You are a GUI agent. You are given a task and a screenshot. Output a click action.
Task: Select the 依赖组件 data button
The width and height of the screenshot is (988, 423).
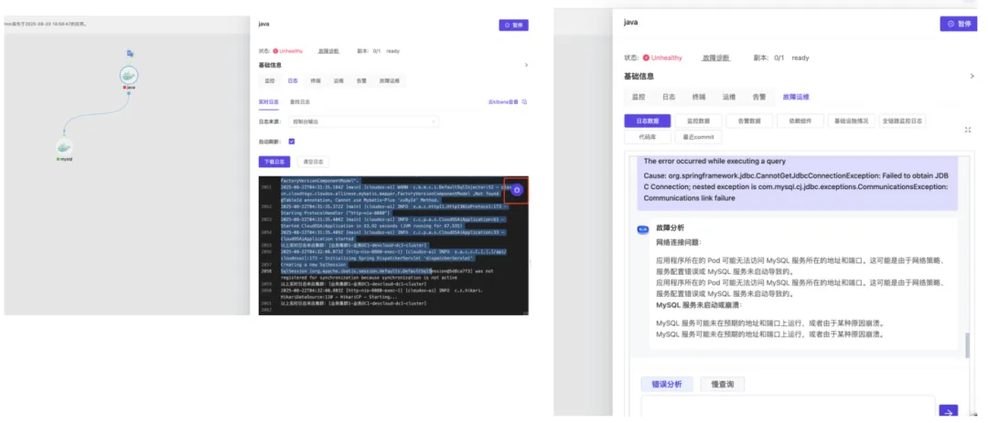800,121
